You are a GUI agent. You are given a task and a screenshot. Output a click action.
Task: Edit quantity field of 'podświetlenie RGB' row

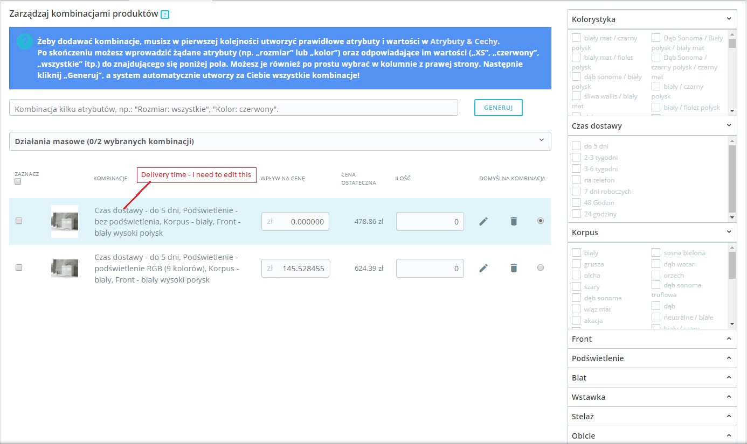click(x=430, y=268)
